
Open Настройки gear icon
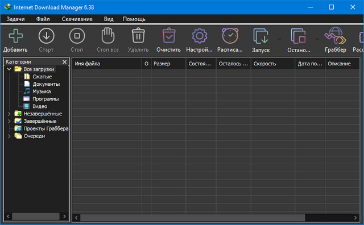point(200,36)
